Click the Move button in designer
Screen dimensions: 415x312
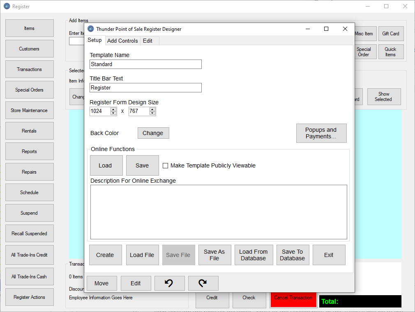[101, 283]
